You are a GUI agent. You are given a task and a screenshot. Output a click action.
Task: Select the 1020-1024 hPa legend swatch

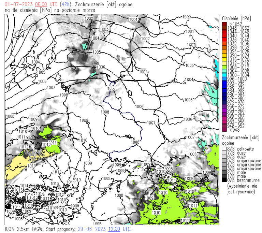pos(224,55)
